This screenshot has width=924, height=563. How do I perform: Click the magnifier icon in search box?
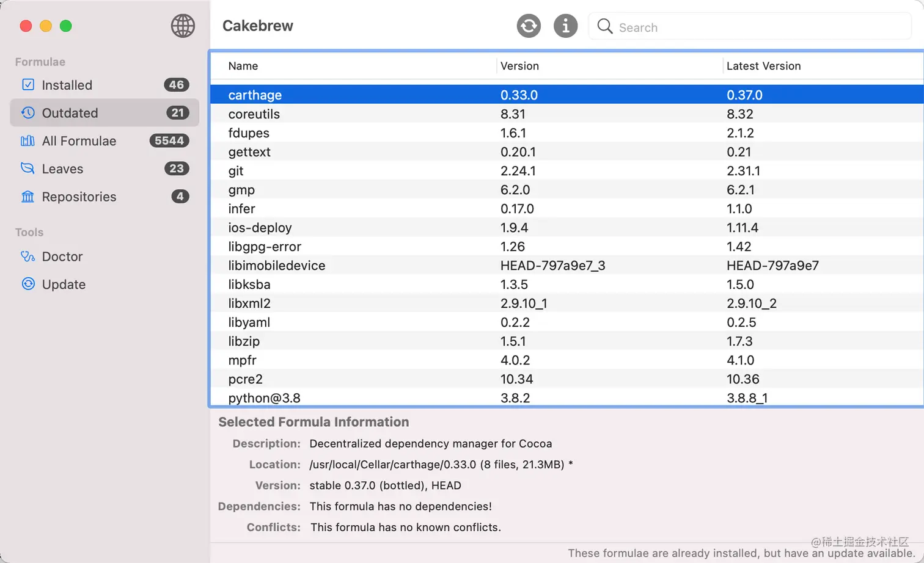pyautogui.click(x=605, y=26)
